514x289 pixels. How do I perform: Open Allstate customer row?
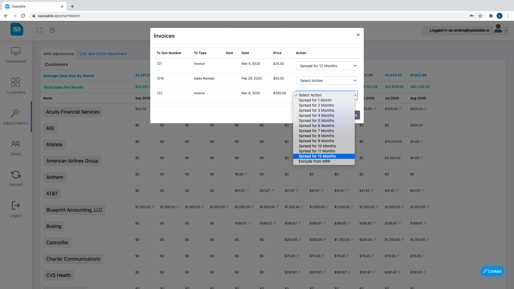coord(54,145)
